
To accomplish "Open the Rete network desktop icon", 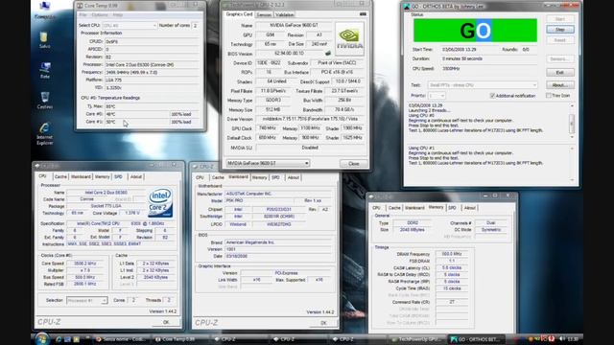I will pos(45,70).
